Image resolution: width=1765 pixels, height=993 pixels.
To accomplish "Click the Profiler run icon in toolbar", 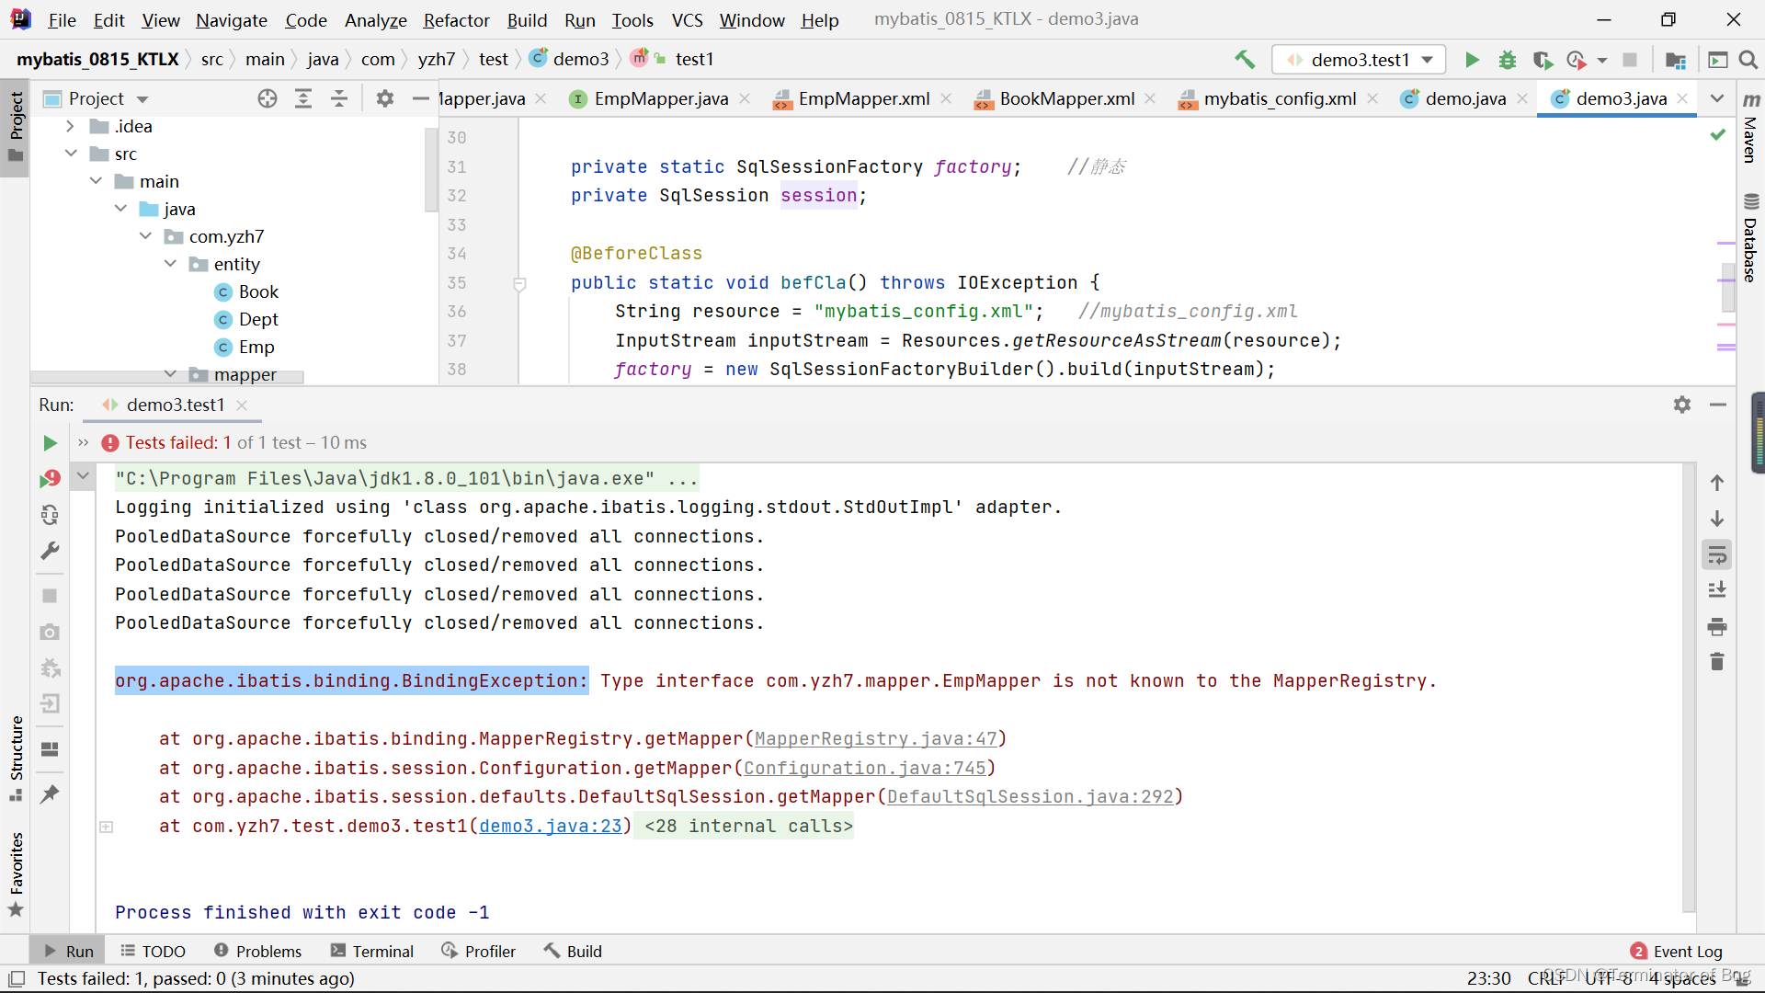I will pyautogui.click(x=1577, y=60).
